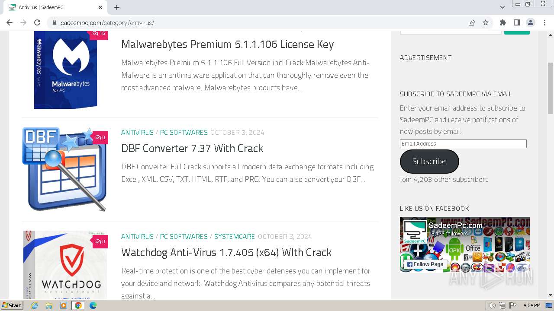Open DBF Converter 7.37 With Crack post
The image size is (554, 311).
pyautogui.click(x=192, y=149)
